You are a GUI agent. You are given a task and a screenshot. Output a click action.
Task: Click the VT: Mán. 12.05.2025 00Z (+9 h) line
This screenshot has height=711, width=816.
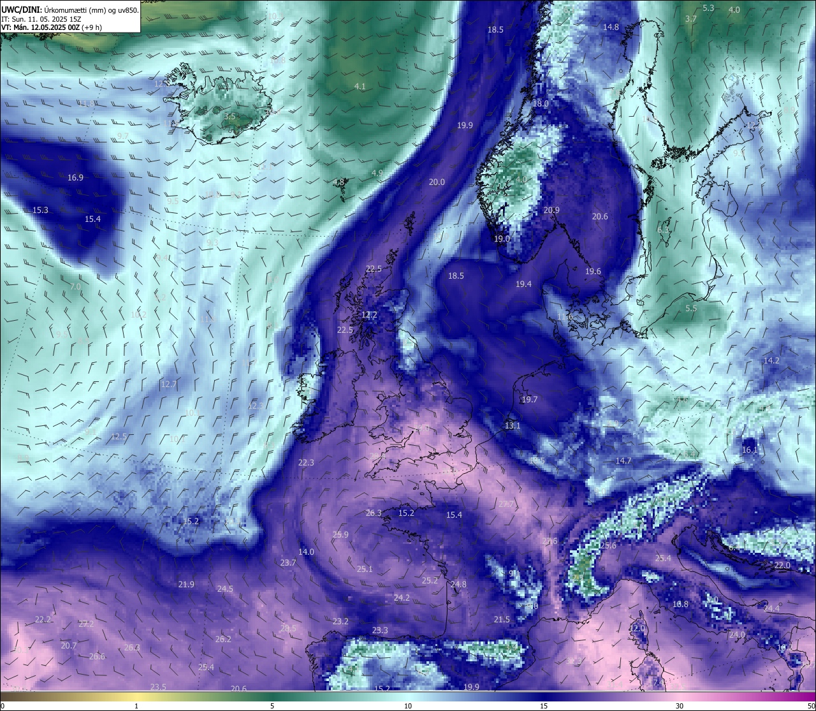[x=52, y=28]
